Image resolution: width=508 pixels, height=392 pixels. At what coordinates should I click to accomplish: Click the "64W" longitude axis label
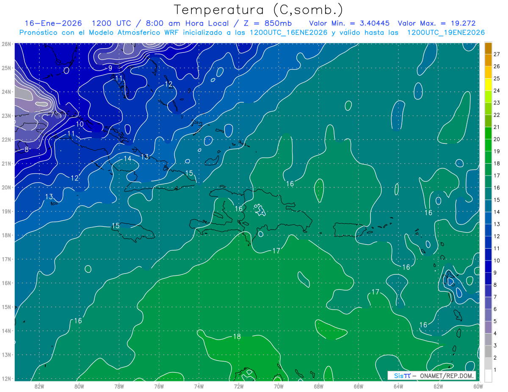(398, 386)
